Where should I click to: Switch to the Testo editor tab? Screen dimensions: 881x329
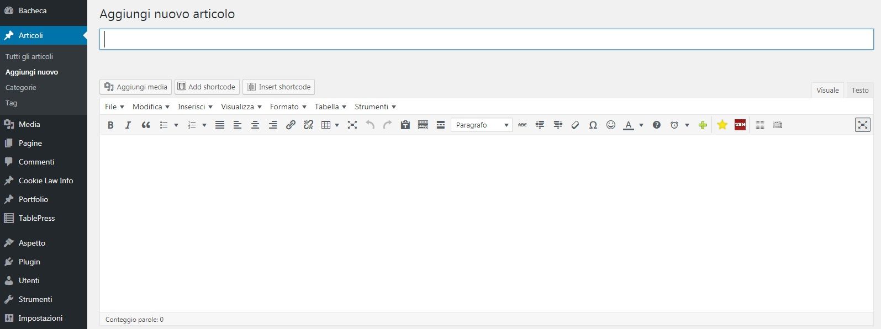[x=860, y=90]
